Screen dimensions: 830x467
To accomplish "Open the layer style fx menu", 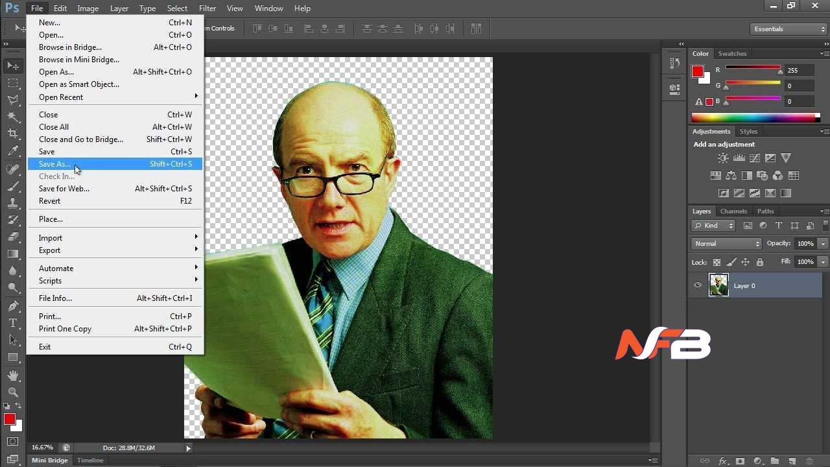I will point(723,461).
